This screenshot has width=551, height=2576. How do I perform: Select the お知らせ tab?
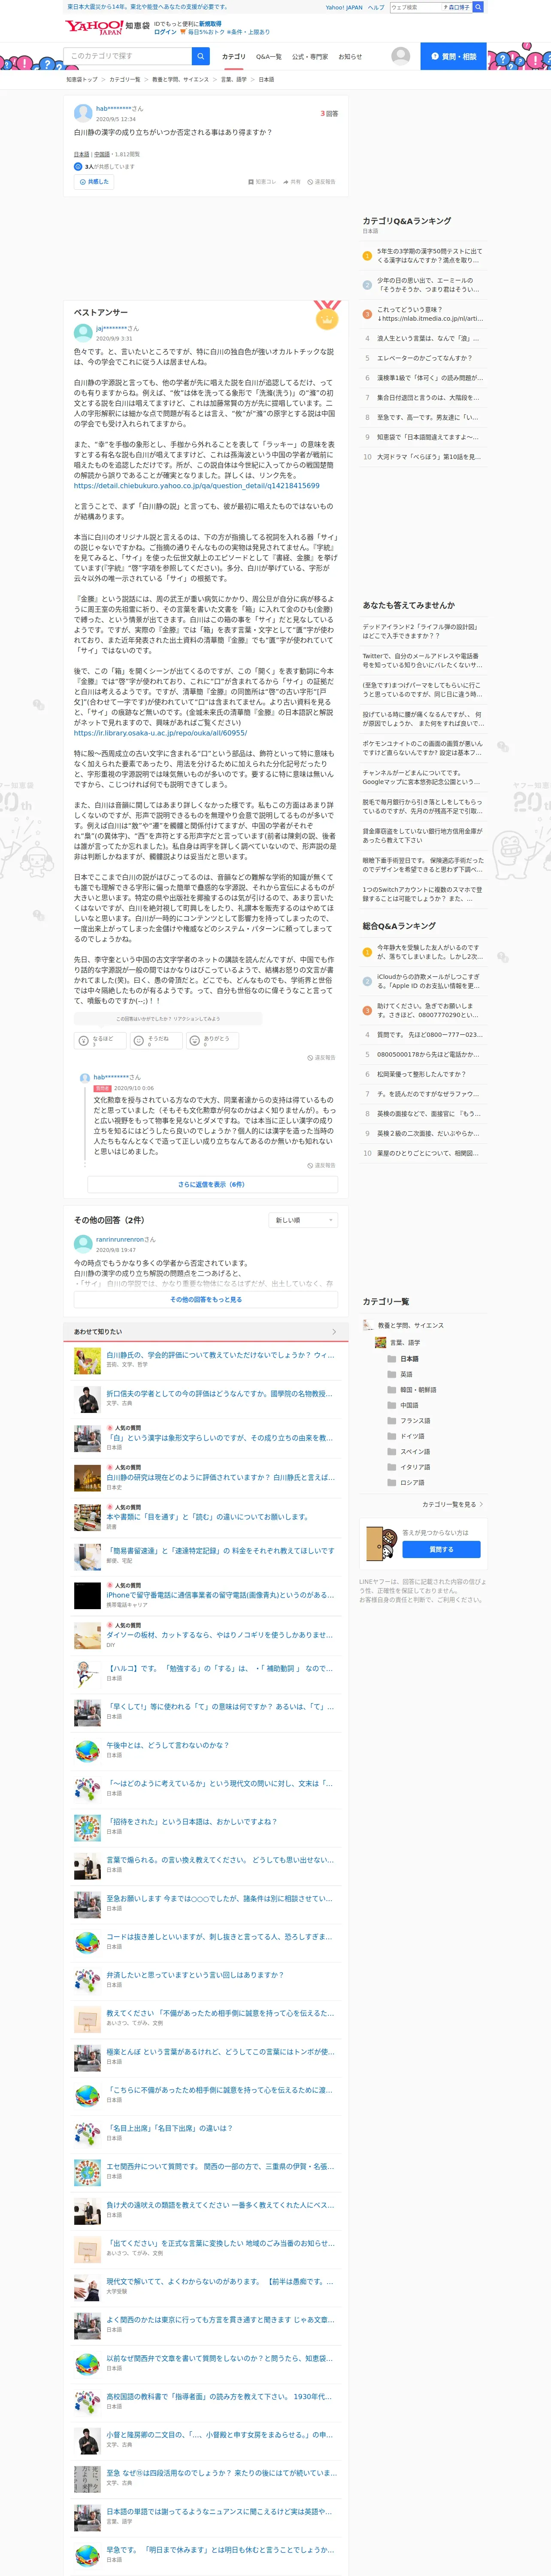[350, 57]
